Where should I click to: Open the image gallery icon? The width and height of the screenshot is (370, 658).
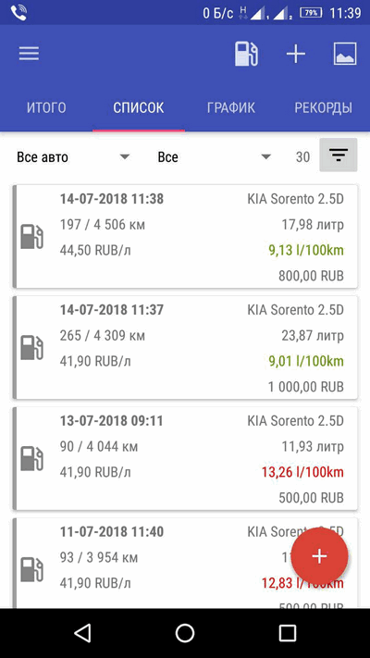tap(345, 54)
